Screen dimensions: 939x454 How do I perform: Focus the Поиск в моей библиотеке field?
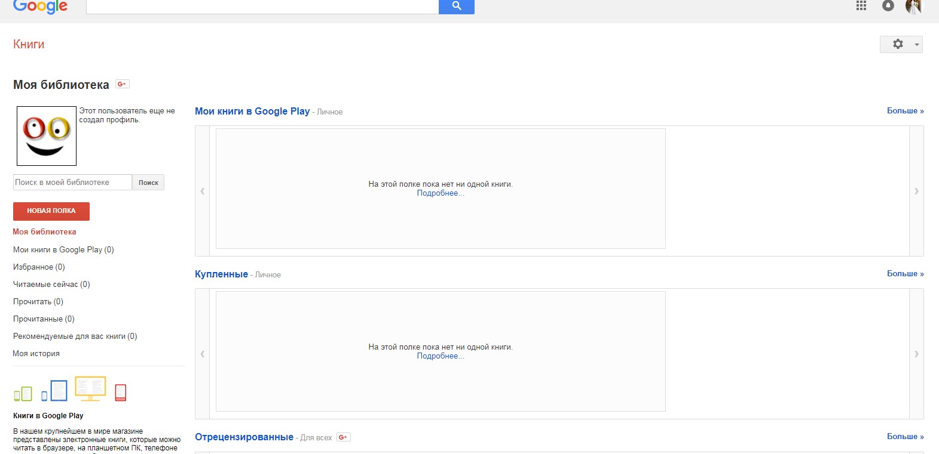tap(72, 183)
